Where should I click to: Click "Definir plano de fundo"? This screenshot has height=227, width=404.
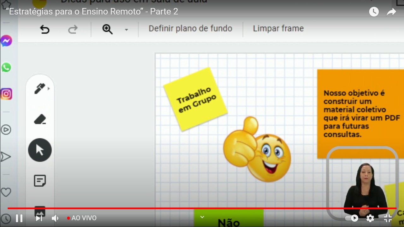coord(190,28)
